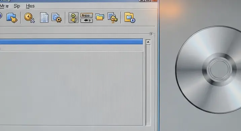The height and width of the screenshot is (131, 241).
Task: Click the vertical scrollbar track
Action: 148,85
